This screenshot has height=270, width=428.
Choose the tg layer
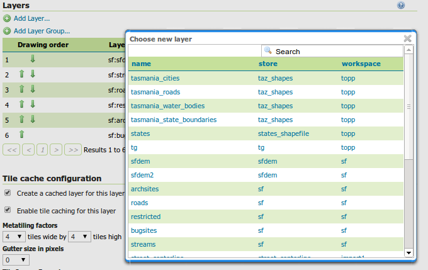point(134,148)
